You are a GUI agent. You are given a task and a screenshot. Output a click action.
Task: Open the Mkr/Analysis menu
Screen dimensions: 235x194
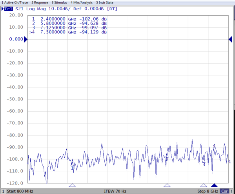82,2
